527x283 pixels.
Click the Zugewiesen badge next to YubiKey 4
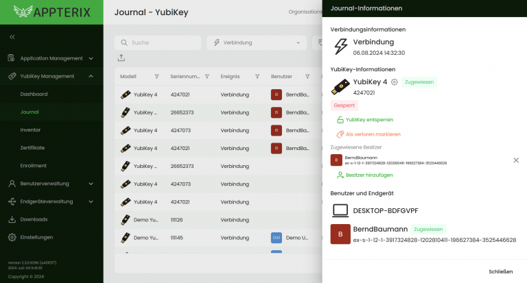[419, 82]
